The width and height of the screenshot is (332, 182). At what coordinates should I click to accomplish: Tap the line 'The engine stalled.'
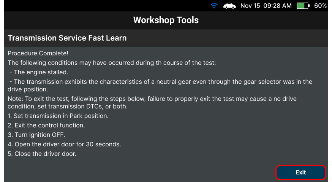click(39, 72)
